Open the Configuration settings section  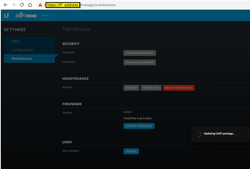[x=22, y=50]
